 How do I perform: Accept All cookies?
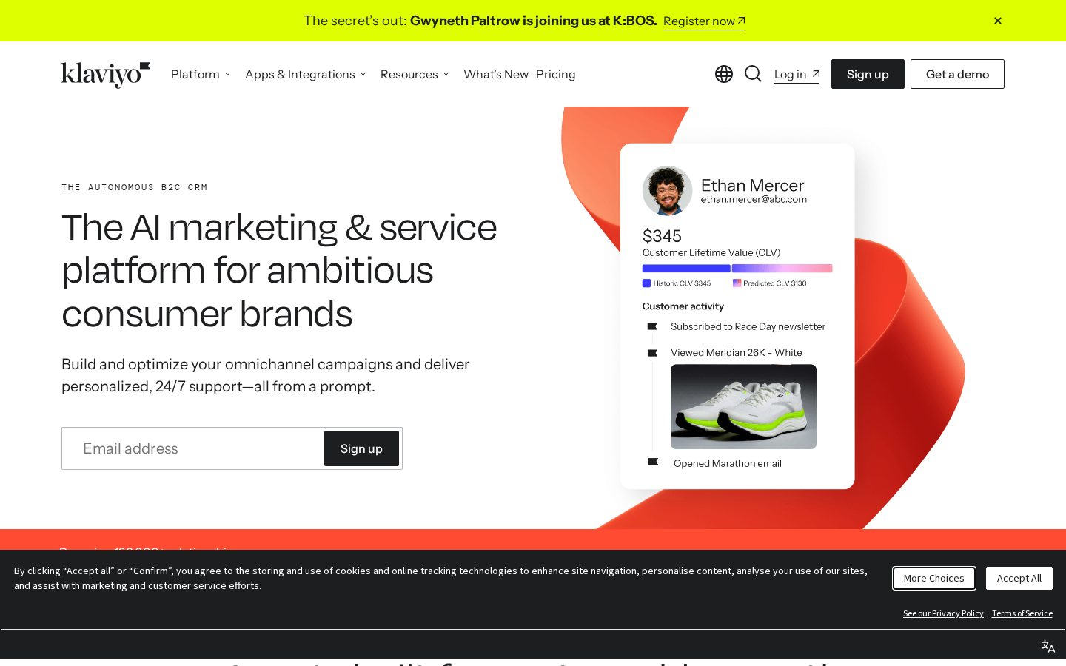pos(1019,578)
